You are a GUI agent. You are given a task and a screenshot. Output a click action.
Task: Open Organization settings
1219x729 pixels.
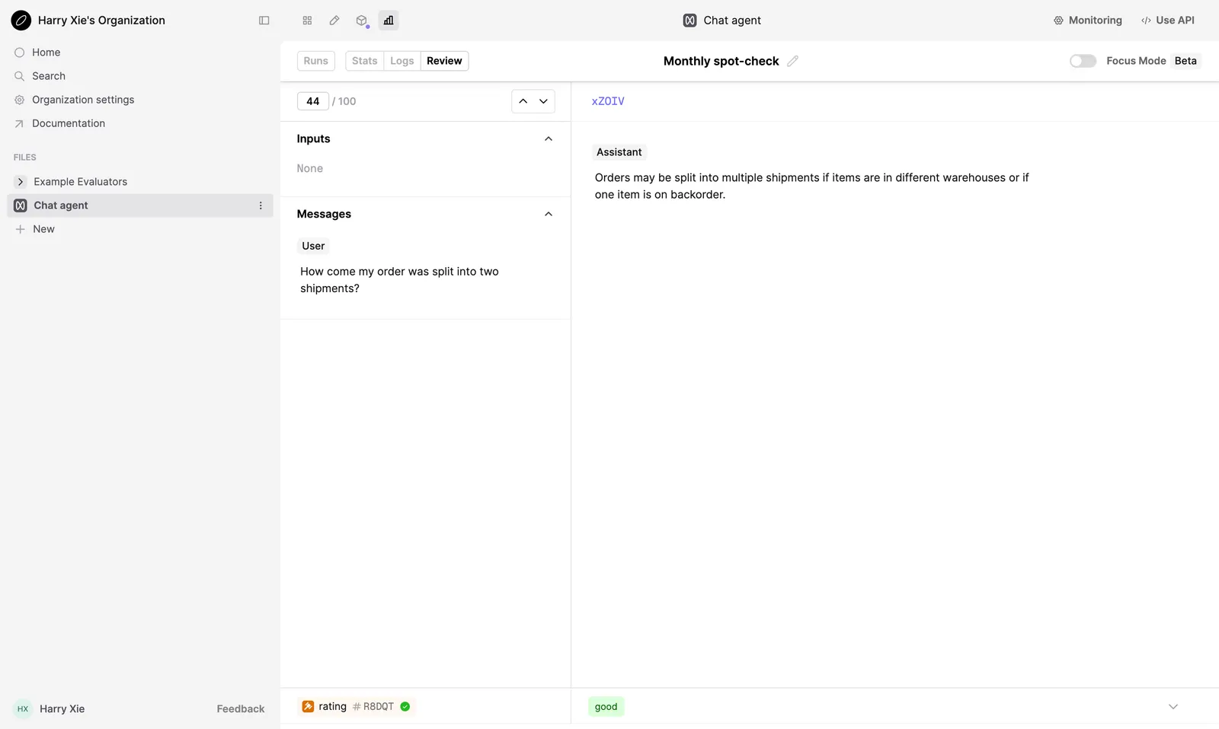(83, 100)
